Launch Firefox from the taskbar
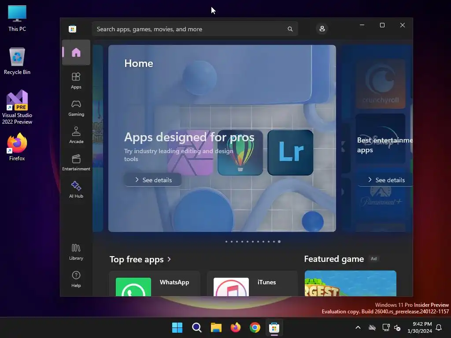Screen dimensions: 451x338 [236, 327]
